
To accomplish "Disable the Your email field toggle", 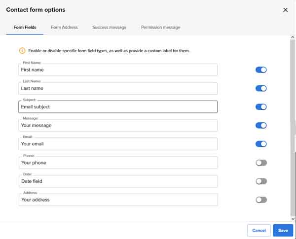I will pos(261,144).
